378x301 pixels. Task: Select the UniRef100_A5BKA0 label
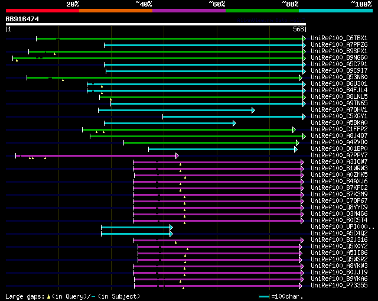[x=339, y=123]
